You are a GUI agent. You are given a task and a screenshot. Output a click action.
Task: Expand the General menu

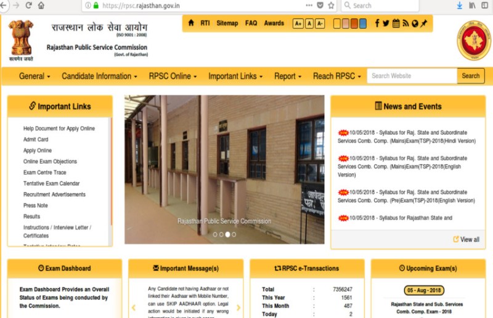[x=35, y=76]
